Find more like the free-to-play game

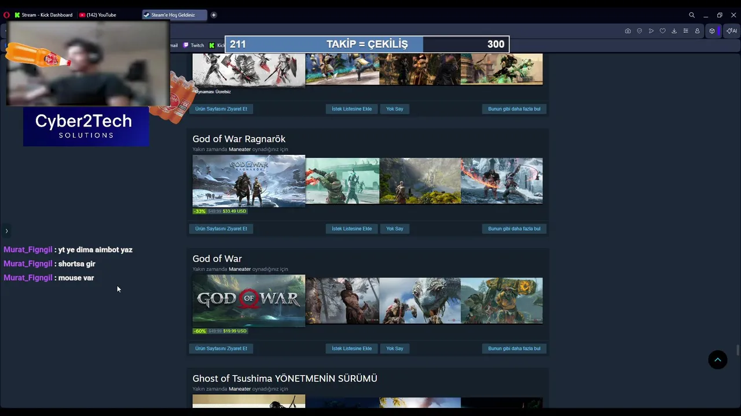coord(514,109)
